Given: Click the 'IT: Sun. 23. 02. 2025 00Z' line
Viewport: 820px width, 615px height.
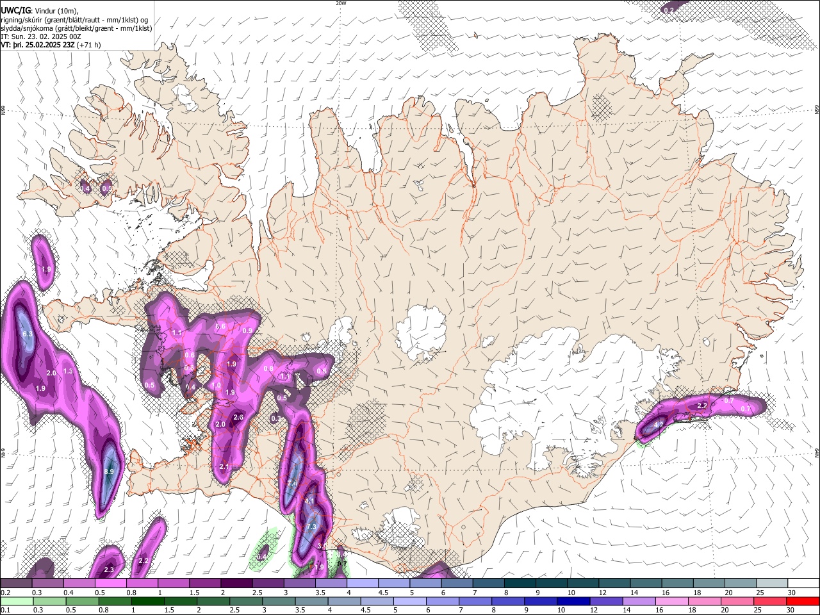Looking at the screenshot, I should point(41,37).
